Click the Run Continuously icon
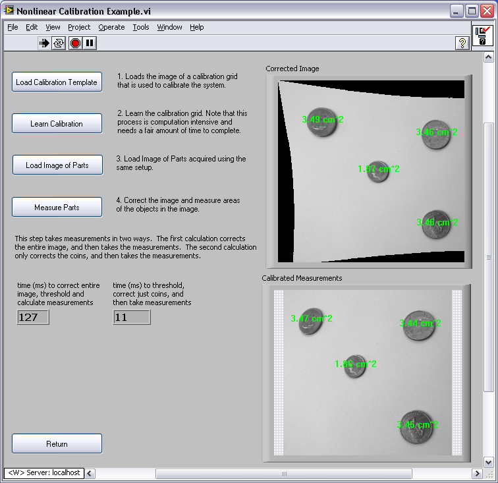 pos(59,43)
